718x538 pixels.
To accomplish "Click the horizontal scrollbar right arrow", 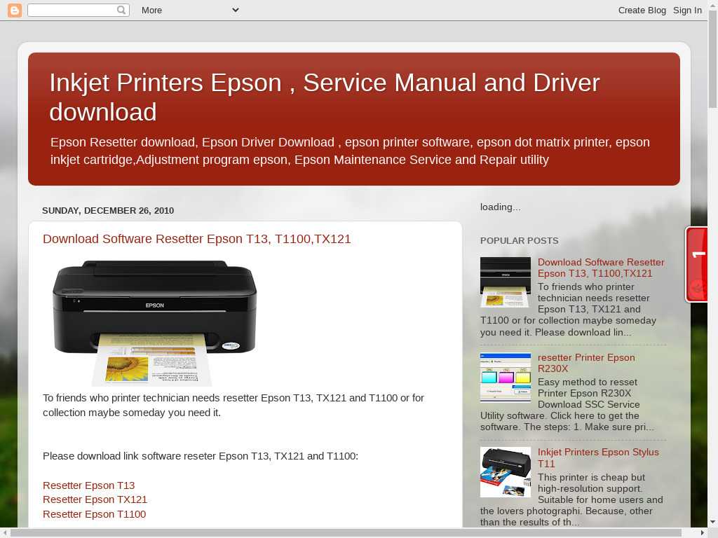I will (x=703, y=533).
